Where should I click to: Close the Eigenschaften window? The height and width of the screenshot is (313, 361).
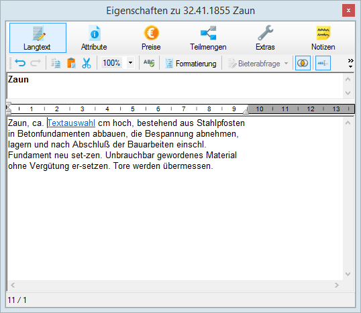[348, 10]
